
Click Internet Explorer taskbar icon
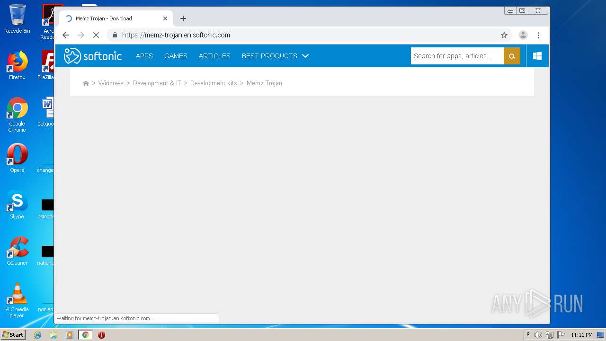coord(38,335)
